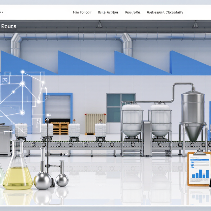Select the 'Pougolte' navigation item
211x211 pixels.
pyautogui.click(x=133, y=12)
